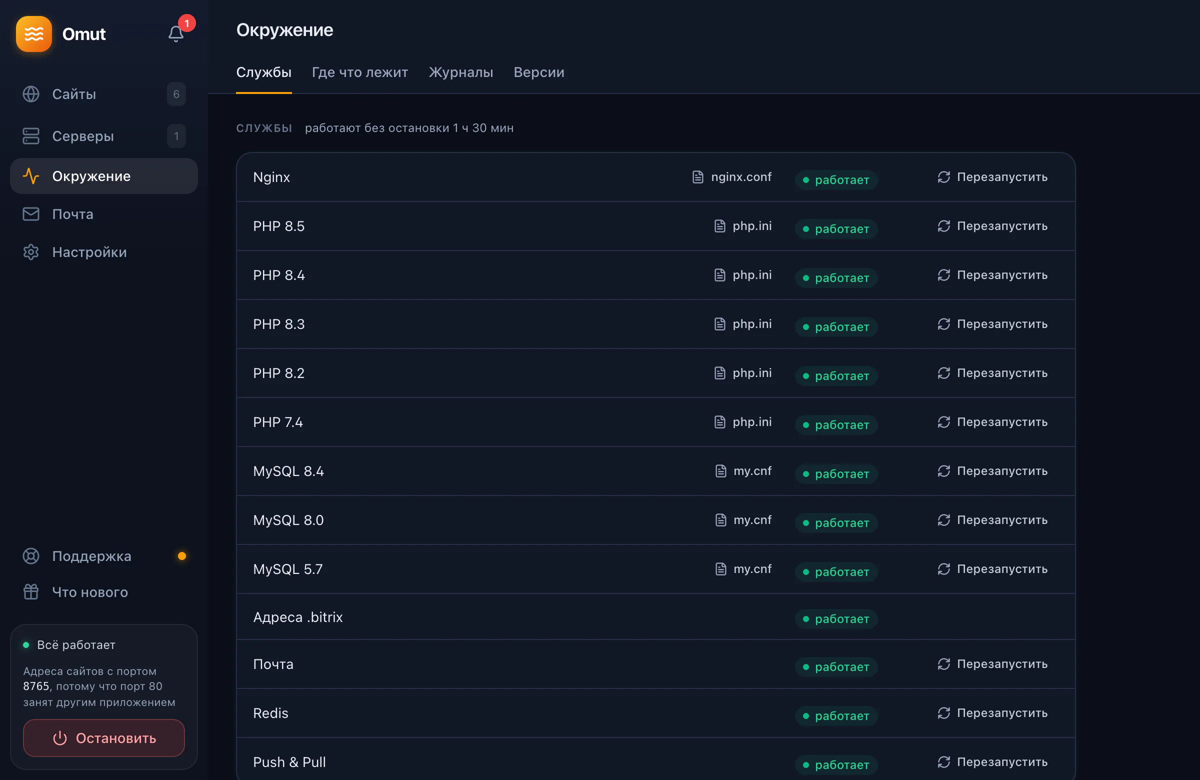Screen dimensions: 1200x780
Task: Click the работают без остановки 1 ч 30 мин text
Action: point(409,128)
